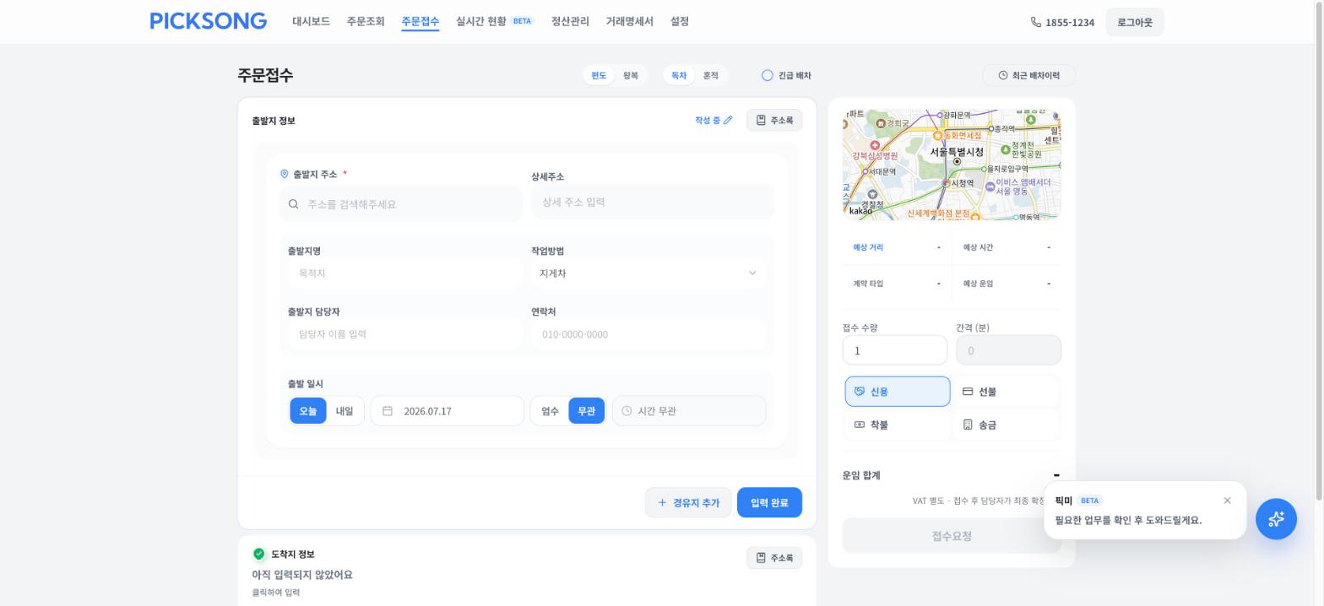Click the 예상 거리 label
The height and width of the screenshot is (606, 1324).
pos(868,247)
